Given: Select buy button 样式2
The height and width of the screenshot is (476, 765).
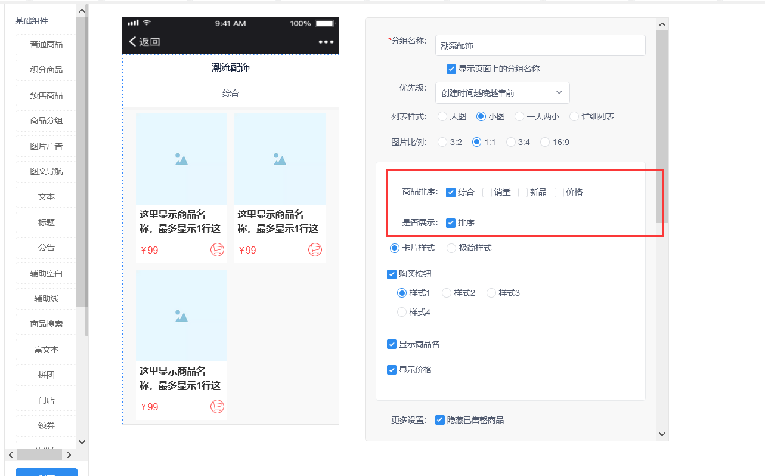Looking at the screenshot, I should pos(447,293).
